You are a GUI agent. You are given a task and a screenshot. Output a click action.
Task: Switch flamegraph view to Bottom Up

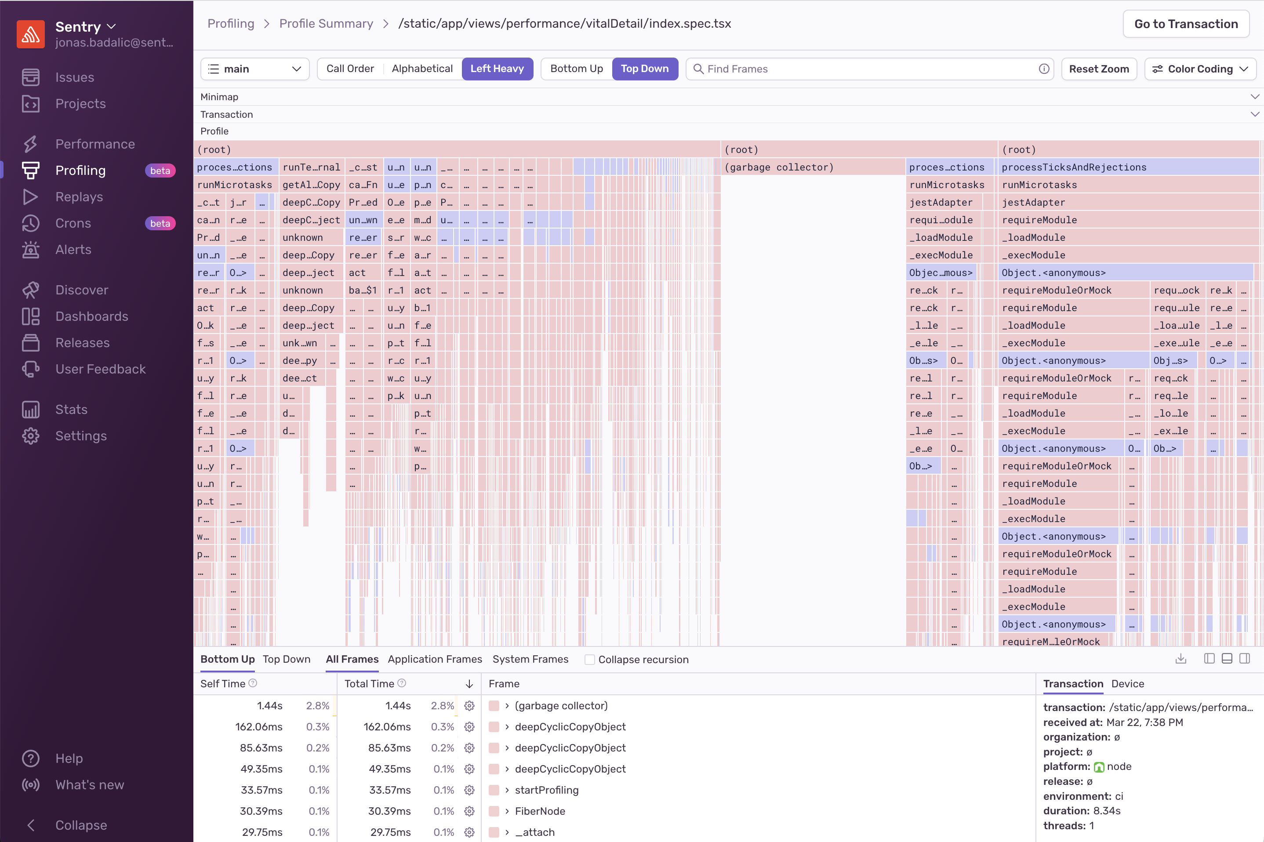click(x=576, y=69)
